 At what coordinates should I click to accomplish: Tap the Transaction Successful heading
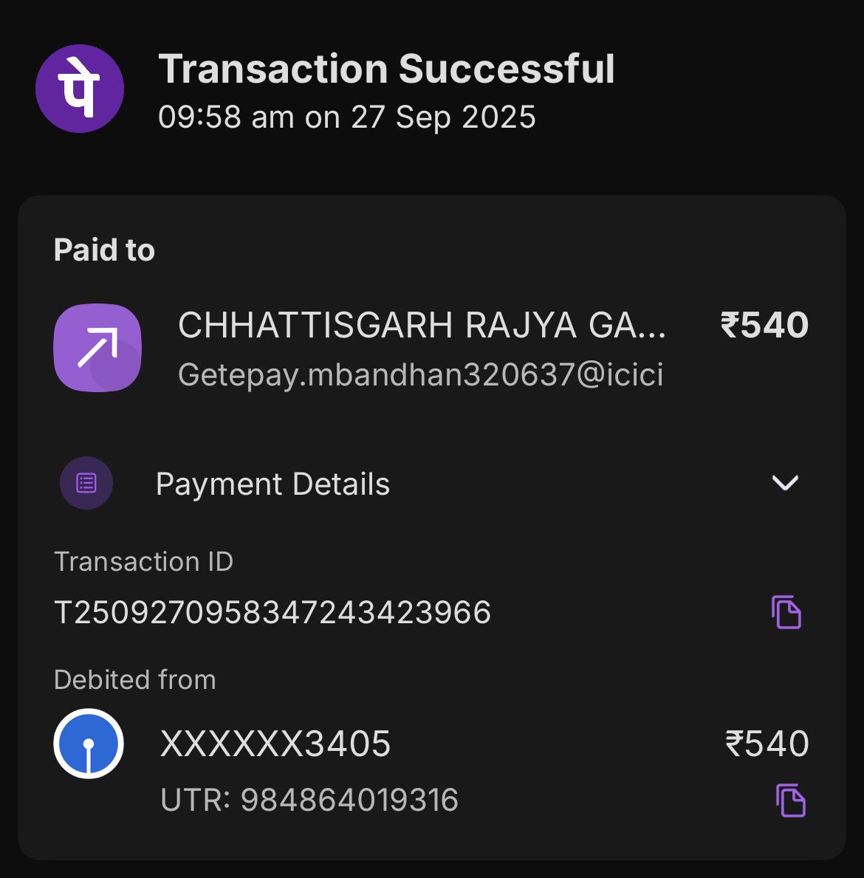point(386,69)
